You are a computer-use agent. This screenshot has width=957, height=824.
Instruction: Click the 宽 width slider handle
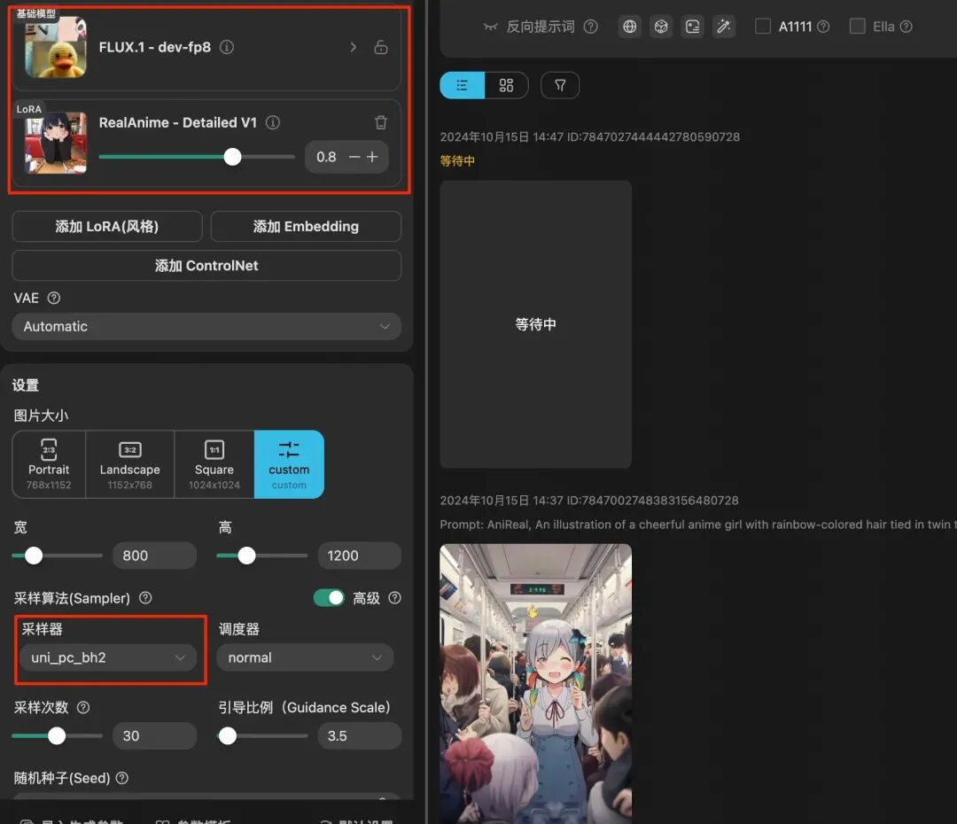click(x=34, y=556)
